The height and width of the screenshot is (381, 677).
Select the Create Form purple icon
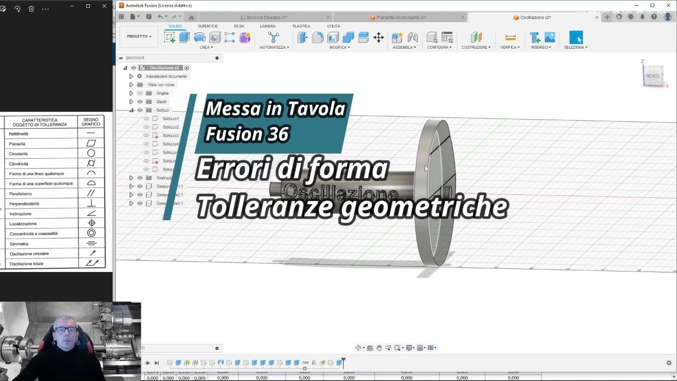click(245, 37)
